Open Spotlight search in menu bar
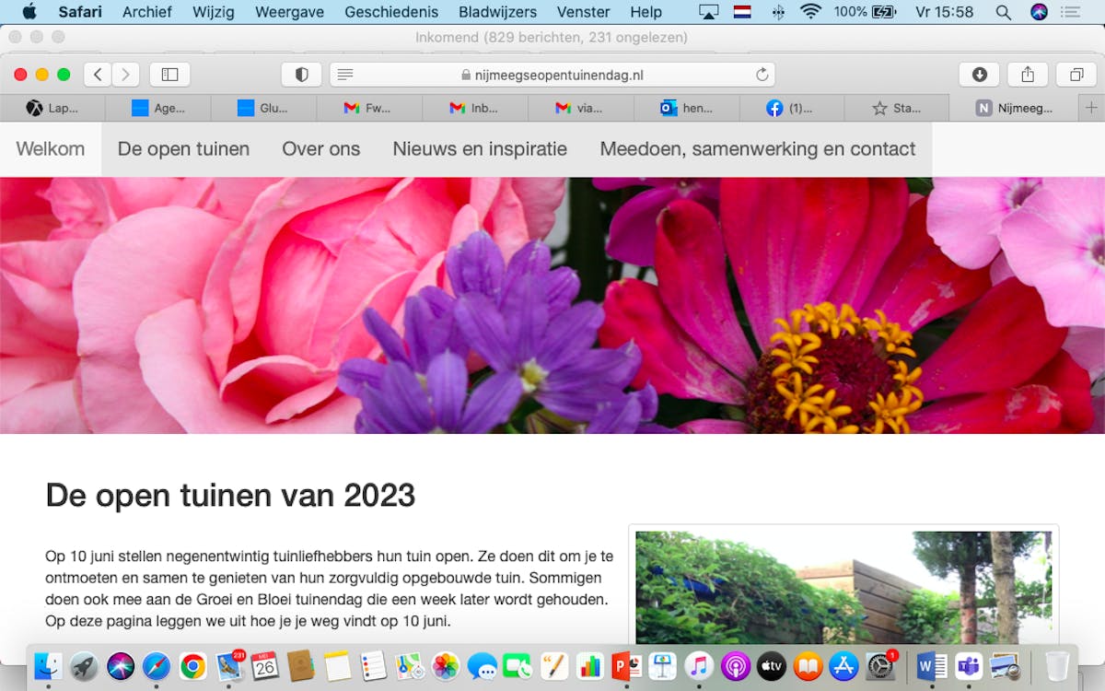Viewport: 1105px width, 691px height. coord(1004,12)
